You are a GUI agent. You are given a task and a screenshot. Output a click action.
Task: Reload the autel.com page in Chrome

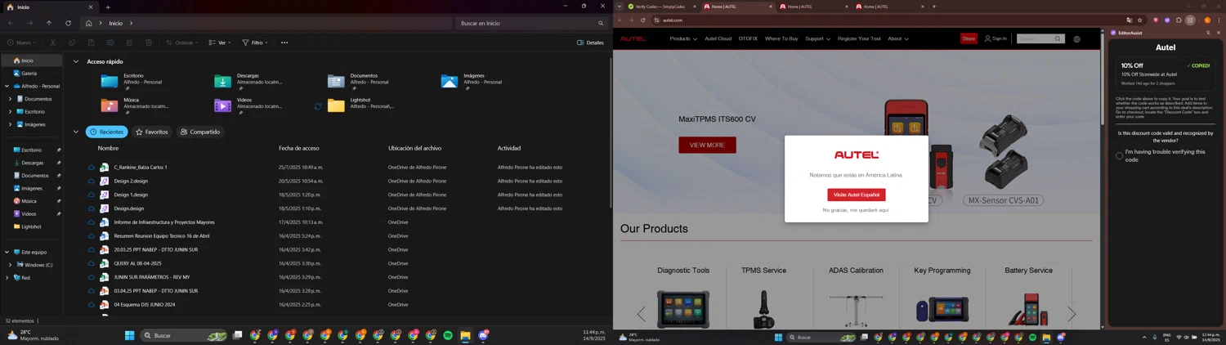point(643,20)
